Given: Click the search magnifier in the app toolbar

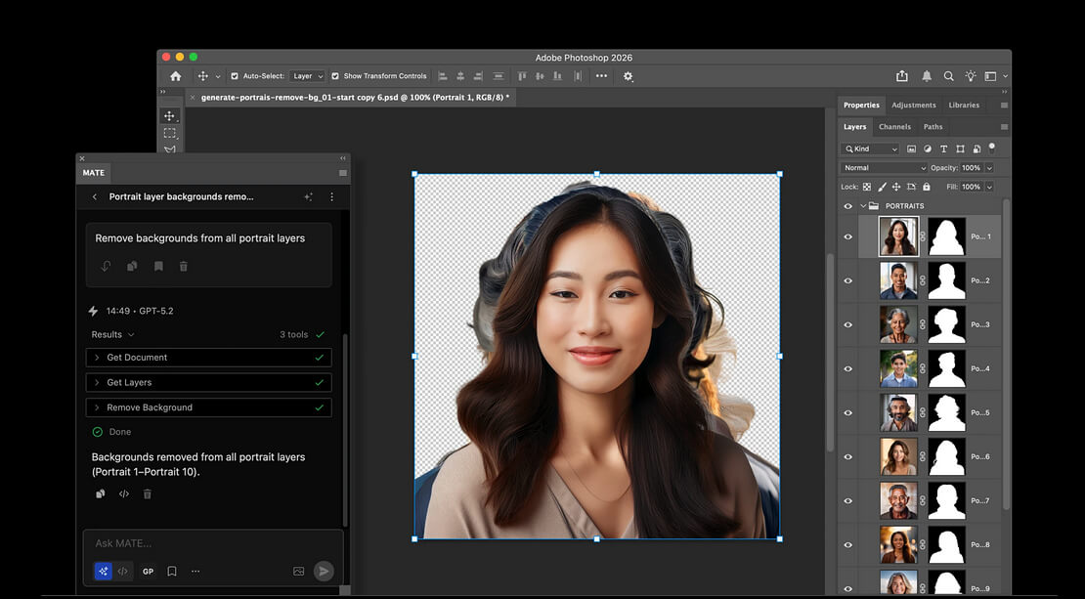Looking at the screenshot, I should pos(948,75).
